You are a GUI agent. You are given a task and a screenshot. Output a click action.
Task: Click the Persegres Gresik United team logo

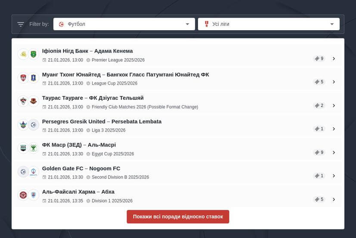[23, 125]
